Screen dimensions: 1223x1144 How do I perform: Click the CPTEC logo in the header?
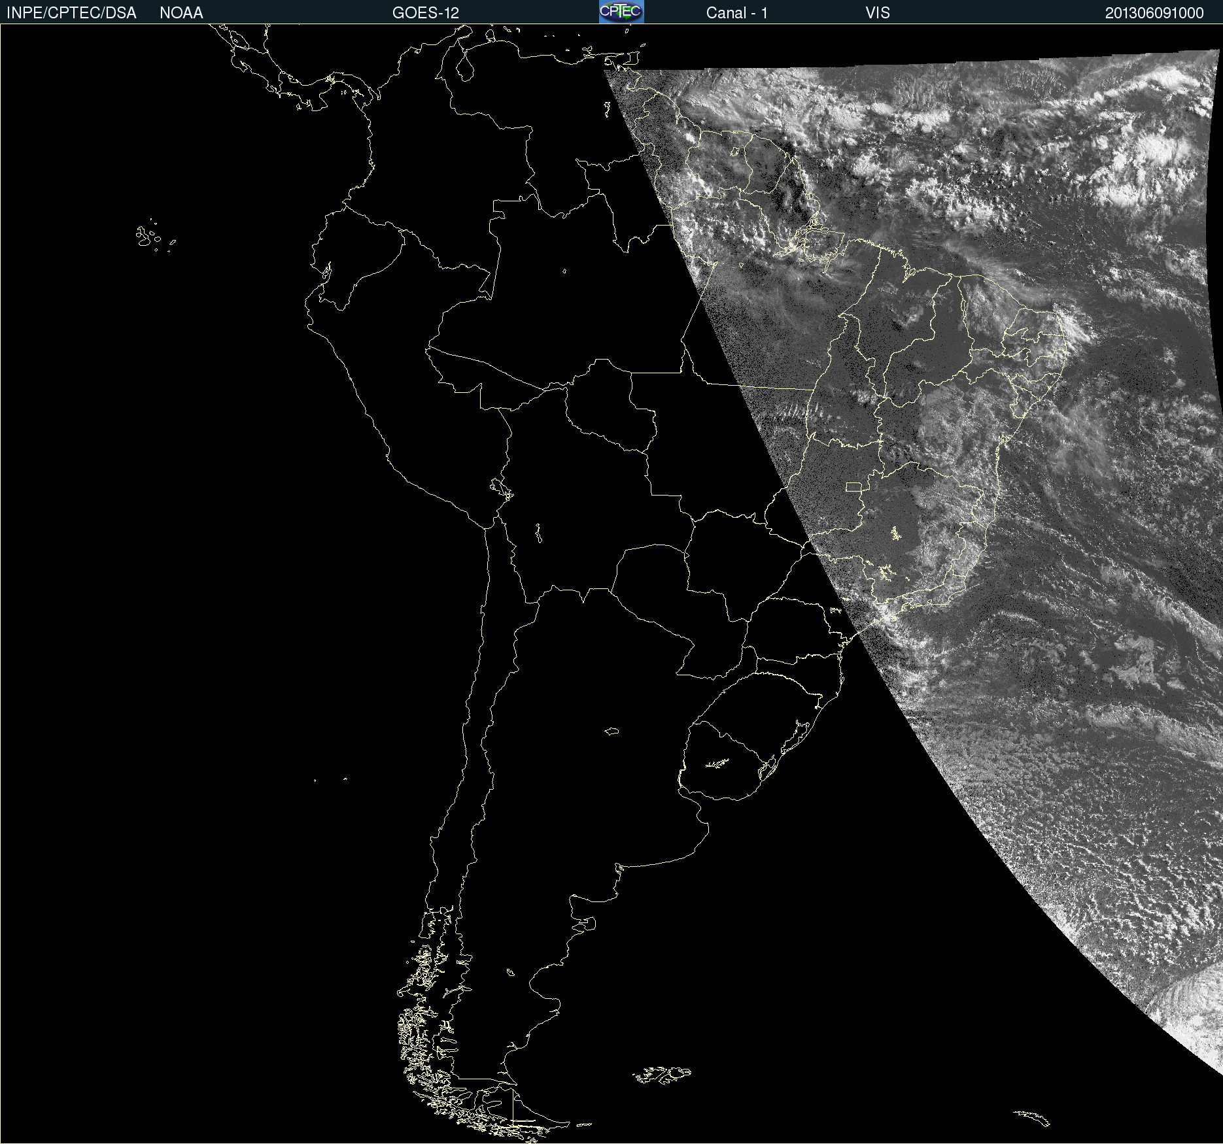(621, 12)
